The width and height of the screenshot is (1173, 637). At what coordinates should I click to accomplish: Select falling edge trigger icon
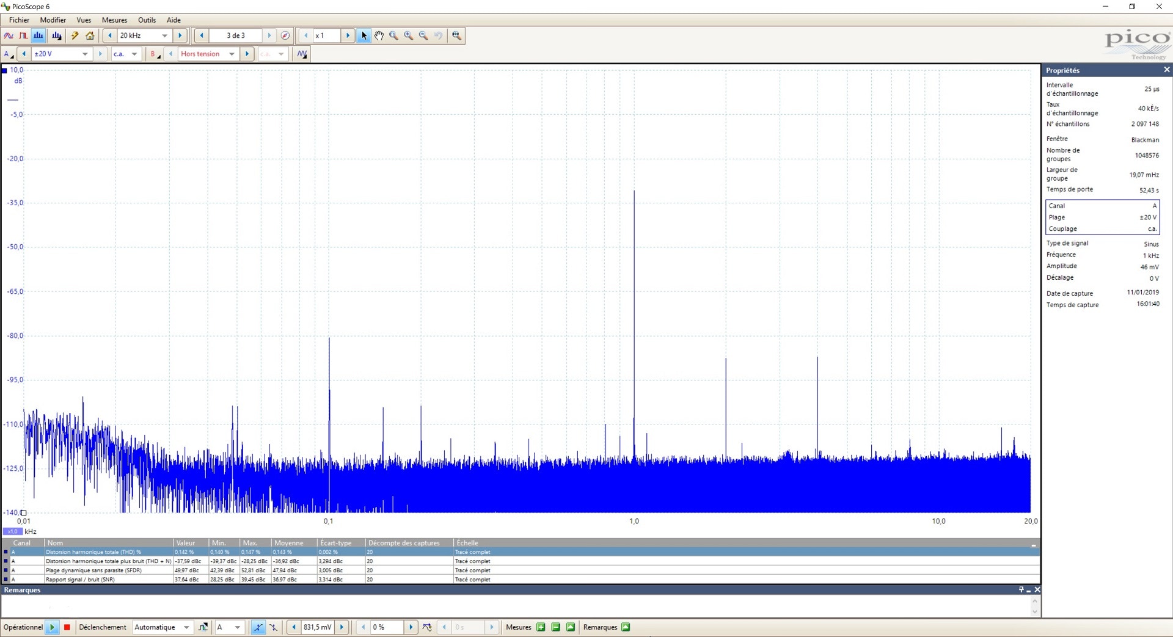(273, 627)
